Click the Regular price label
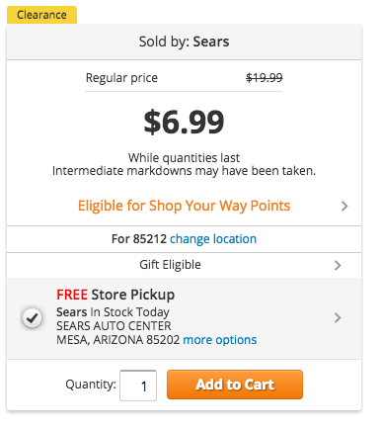Image resolution: width=381 pixels, height=430 pixels. coord(121,78)
